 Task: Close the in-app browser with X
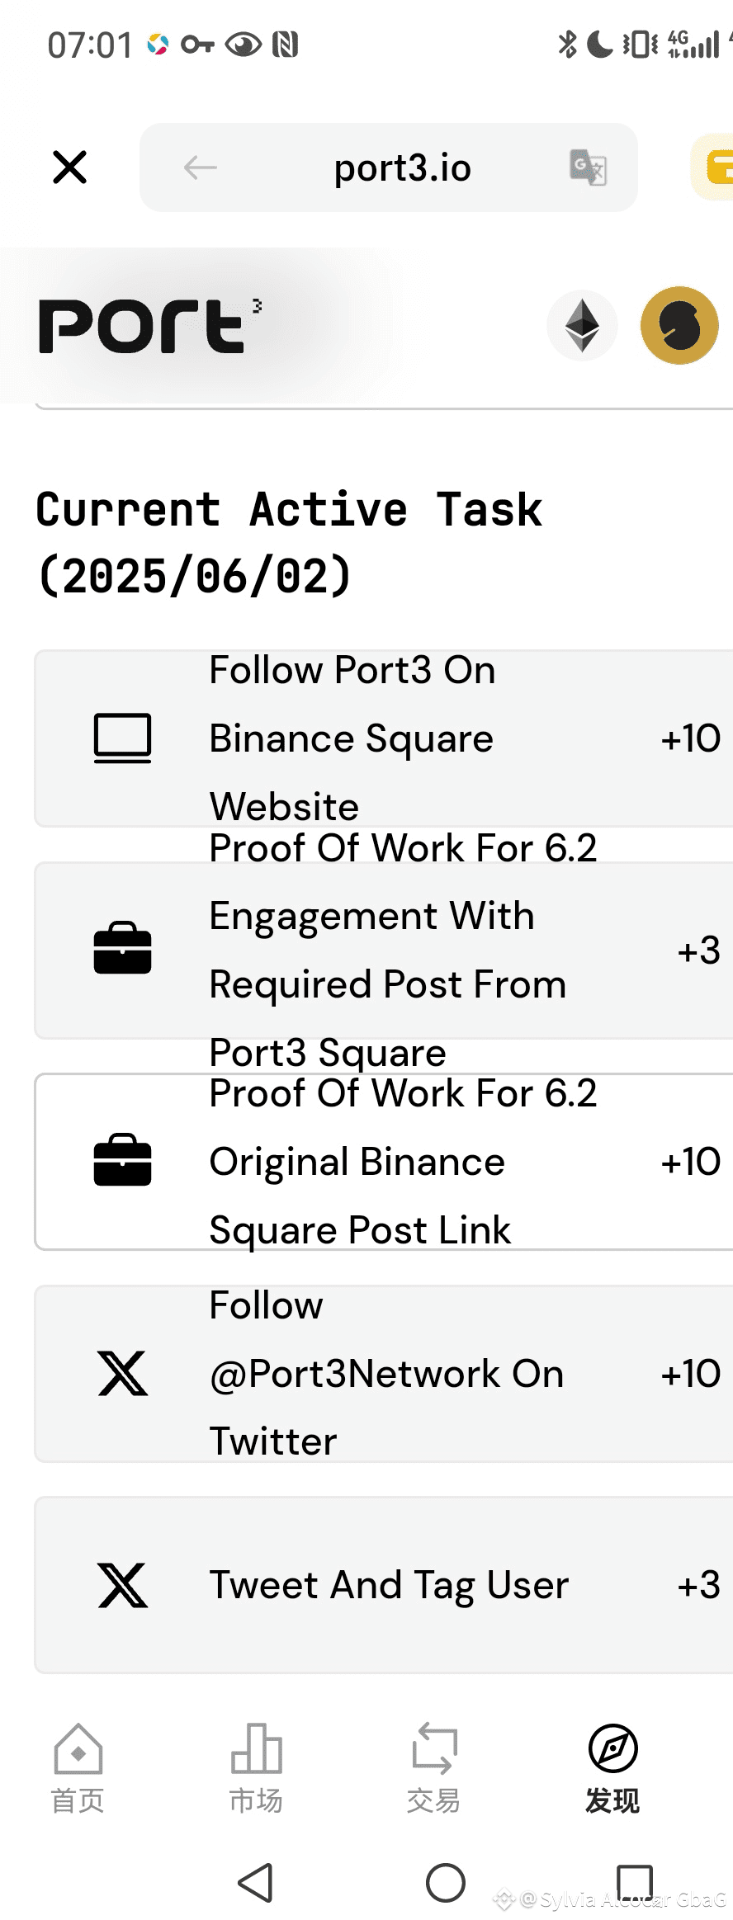pyautogui.click(x=69, y=167)
